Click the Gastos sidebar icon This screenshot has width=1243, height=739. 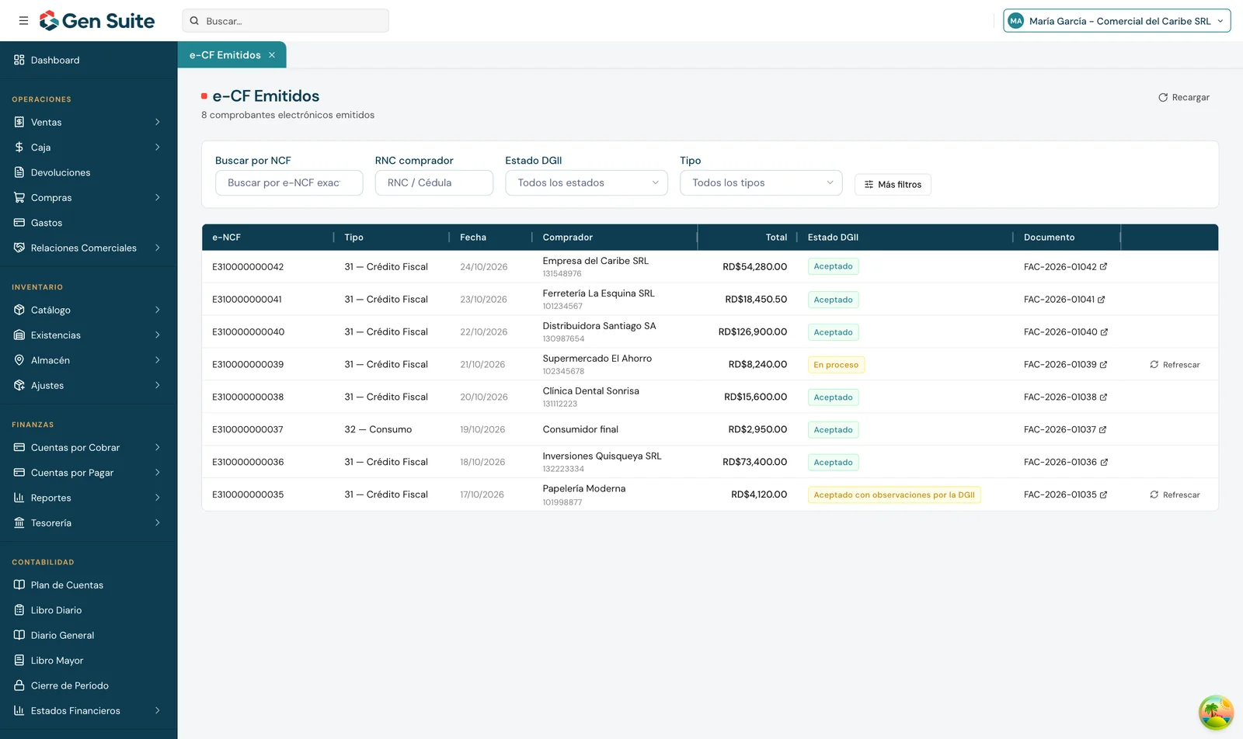(x=19, y=223)
